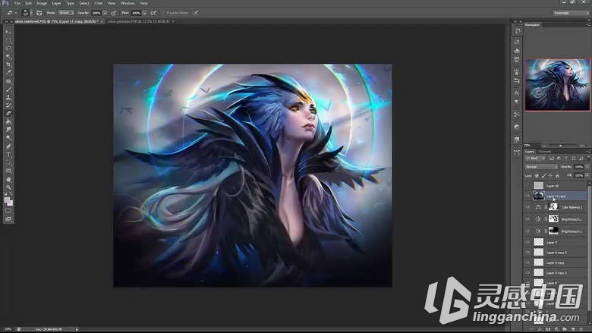This screenshot has height=333, width=592.
Task: Select the Layer 9 copy layer
Action: click(x=556, y=262)
